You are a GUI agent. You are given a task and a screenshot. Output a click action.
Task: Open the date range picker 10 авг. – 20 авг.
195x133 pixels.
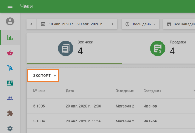[72, 24]
